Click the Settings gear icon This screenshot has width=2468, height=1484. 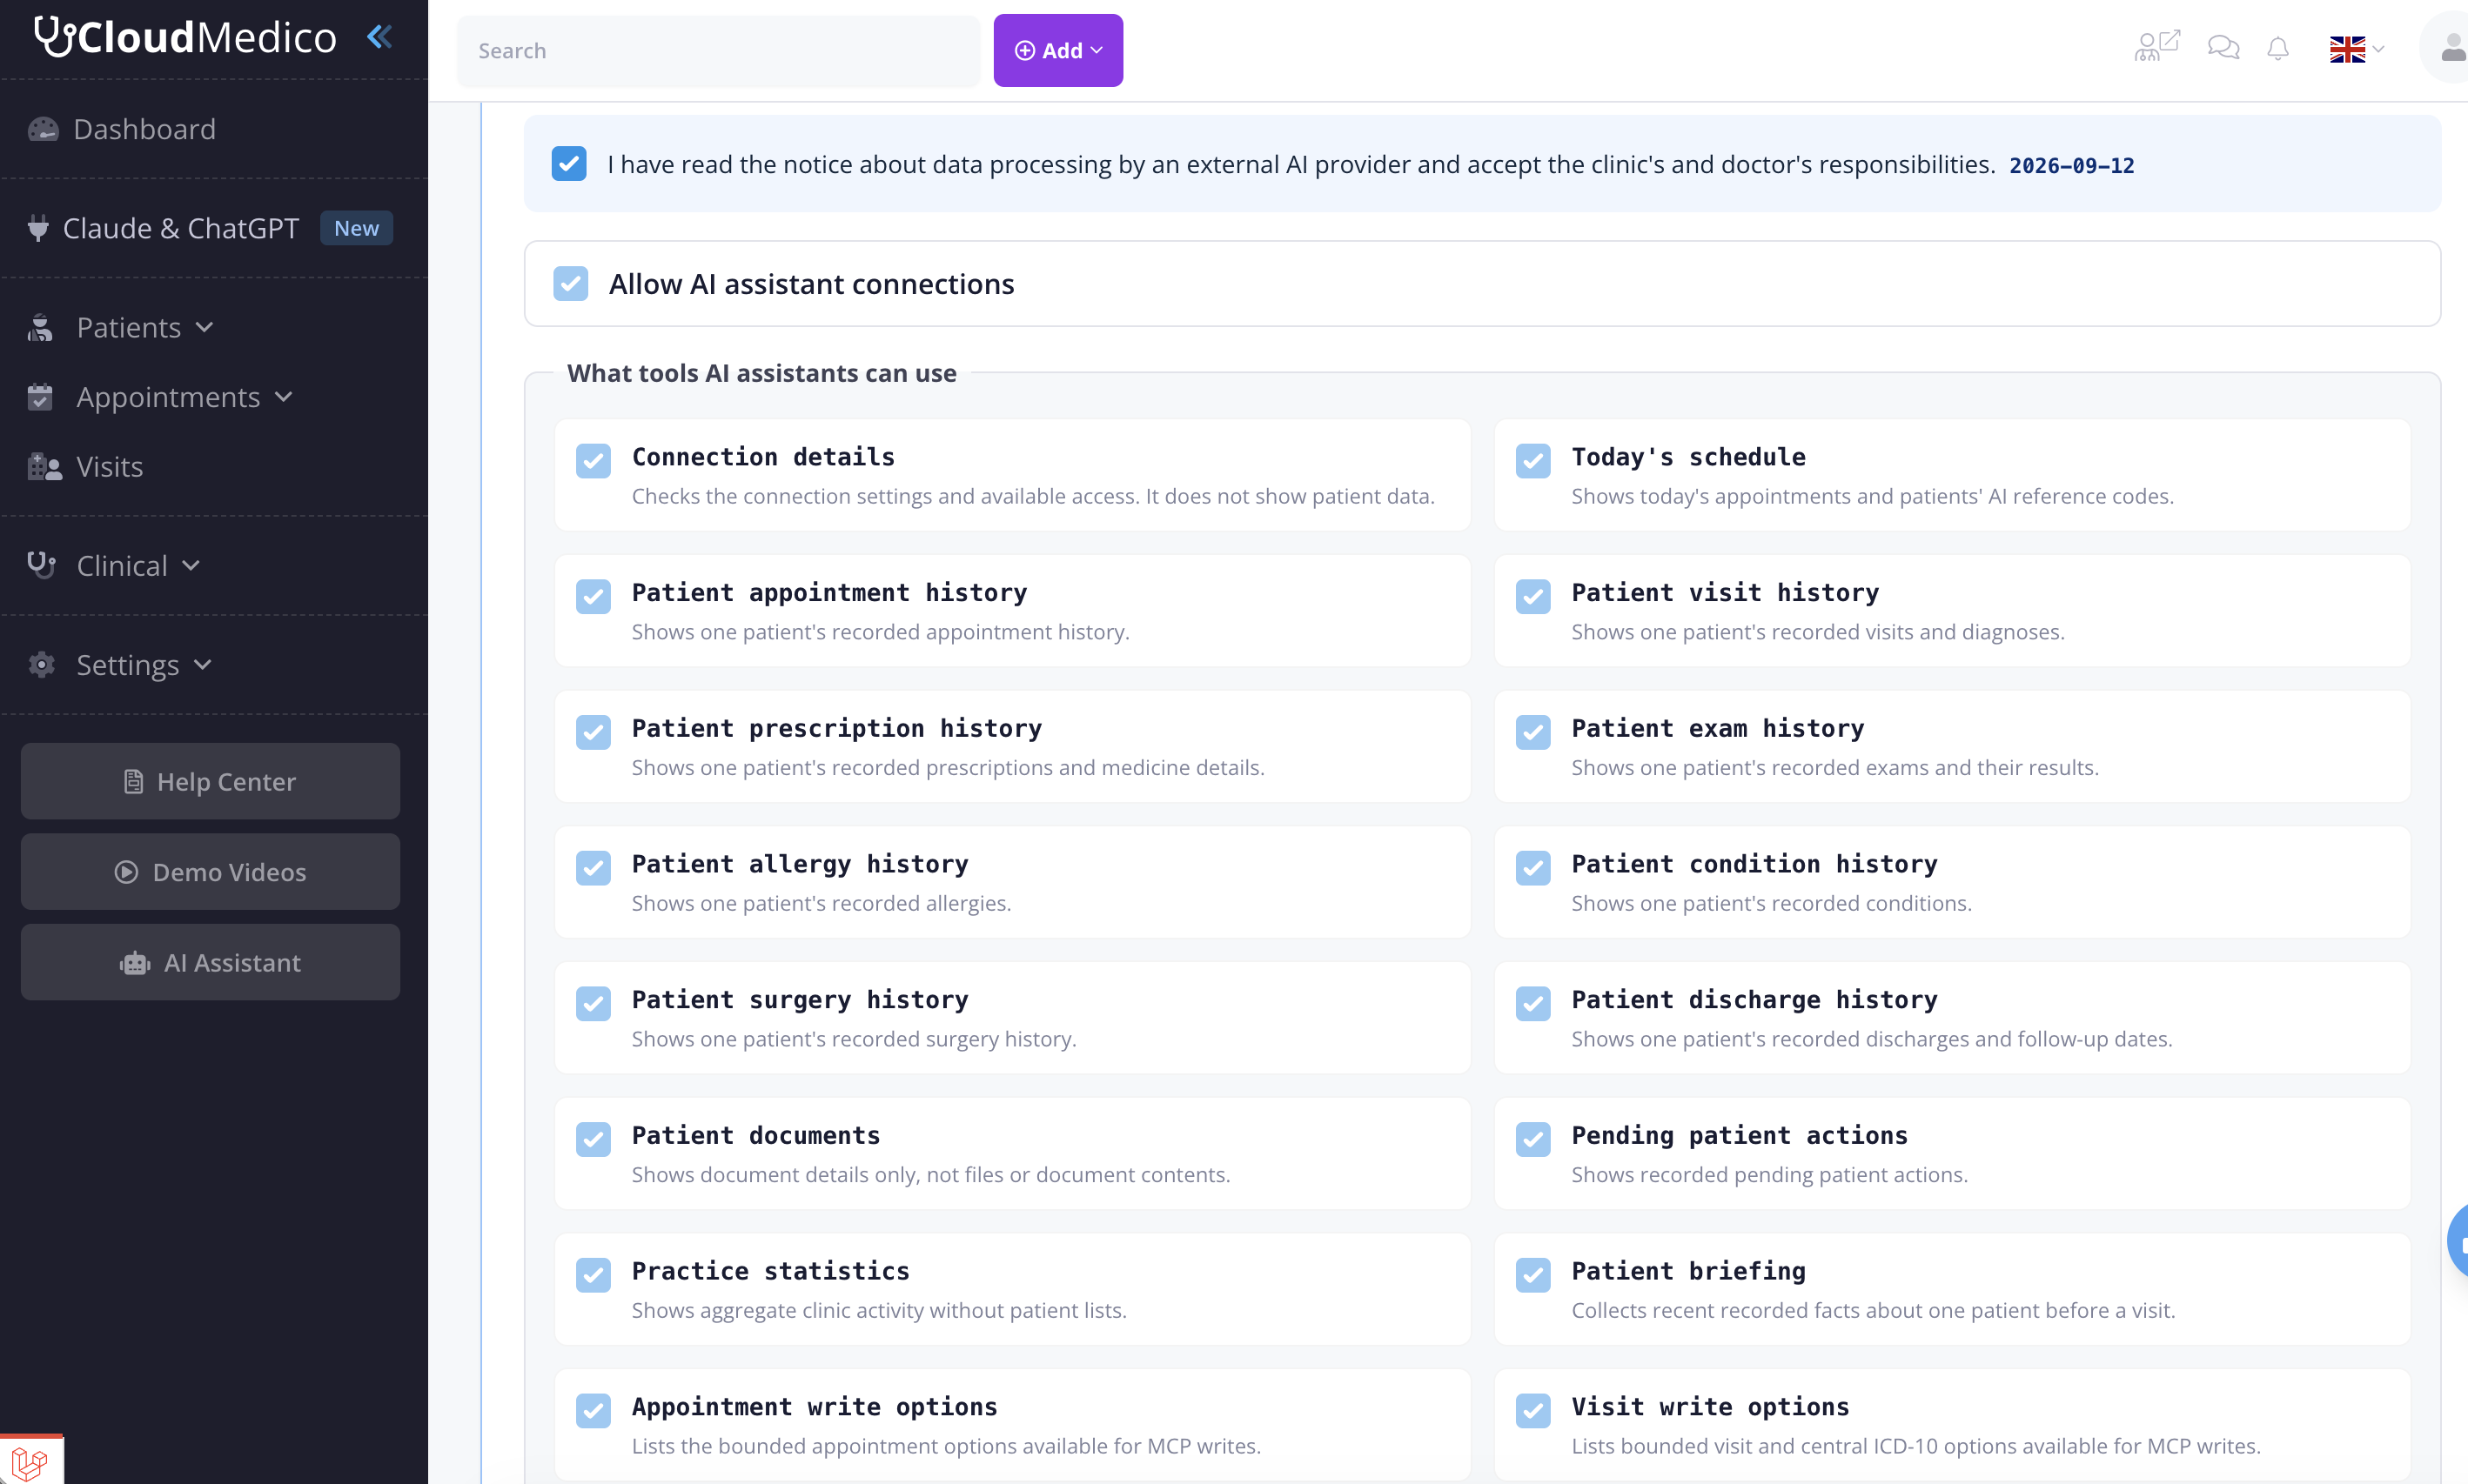point(41,665)
